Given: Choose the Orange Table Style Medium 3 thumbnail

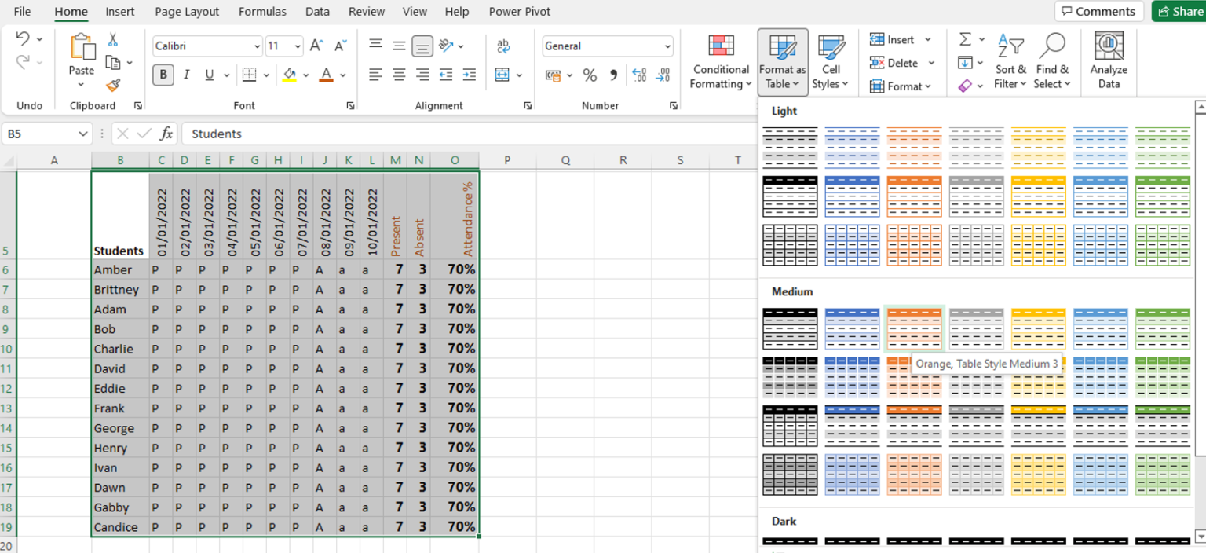Looking at the screenshot, I should [914, 329].
